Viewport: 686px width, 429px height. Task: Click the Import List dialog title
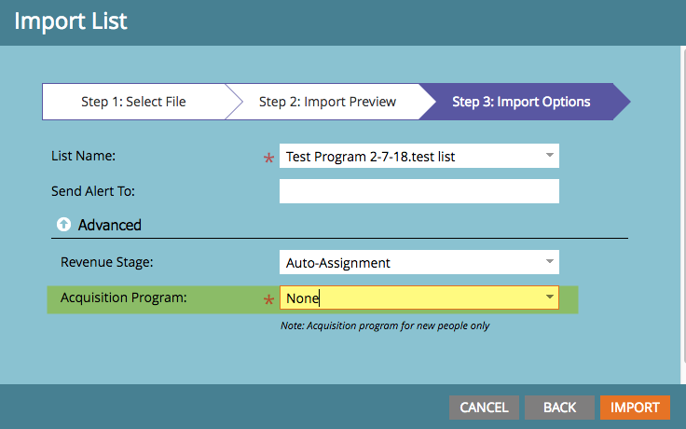click(x=71, y=21)
